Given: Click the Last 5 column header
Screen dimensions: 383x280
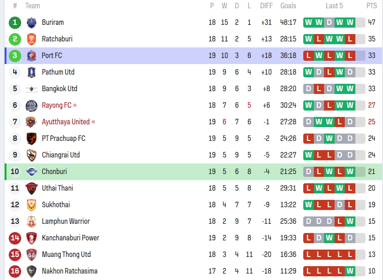Looking at the screenshot, I should click(334, 6).
